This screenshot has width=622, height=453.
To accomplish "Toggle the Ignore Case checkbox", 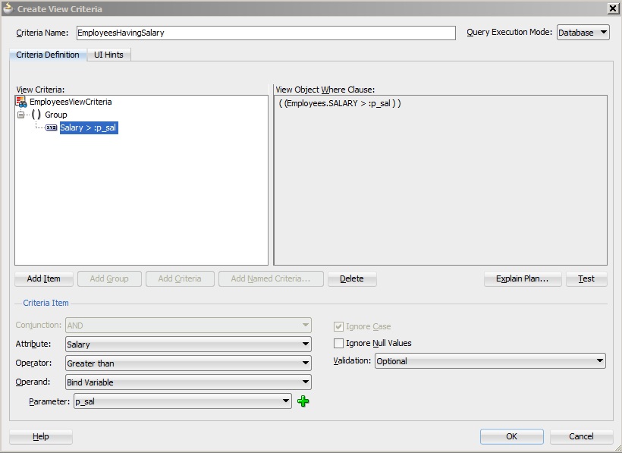I will [x=339, y=328].
